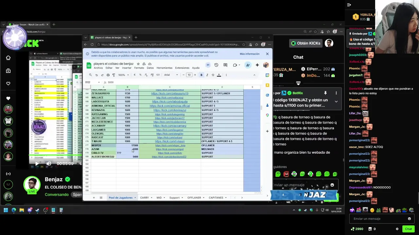This screenshot has width=419, height=235.
Task: Open the Extensiones menu
Action: pyautogui.click(x=182, y=68)
